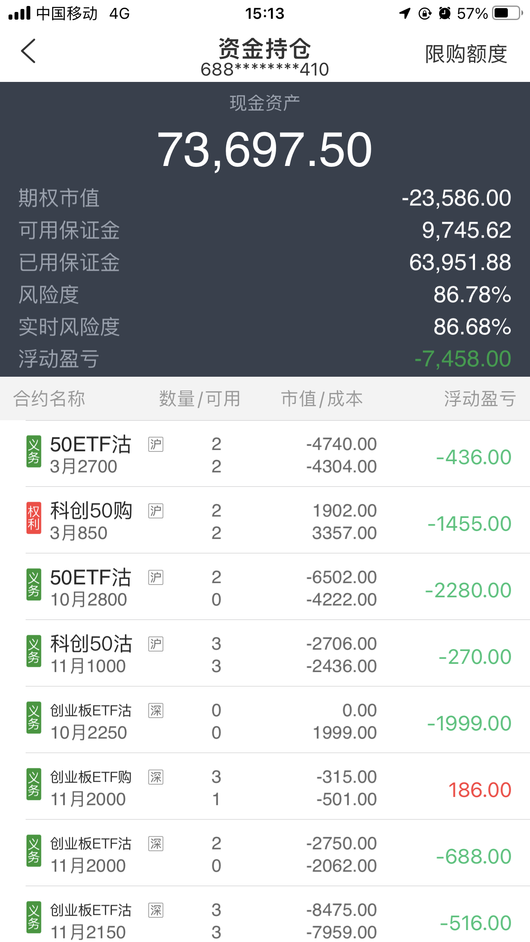Tap the cash asset amount 73,697.50
This screenshot has width=530, height=942.
point(265,150)
